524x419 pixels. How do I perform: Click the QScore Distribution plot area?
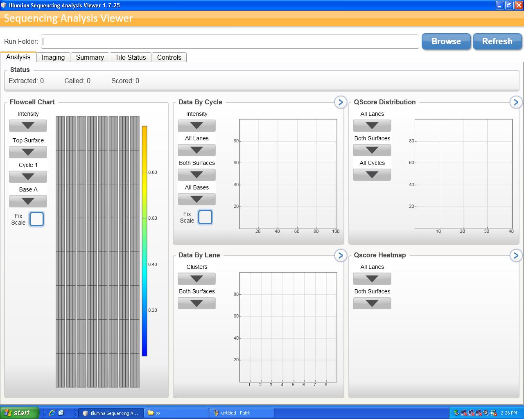(x=463, y=174)
